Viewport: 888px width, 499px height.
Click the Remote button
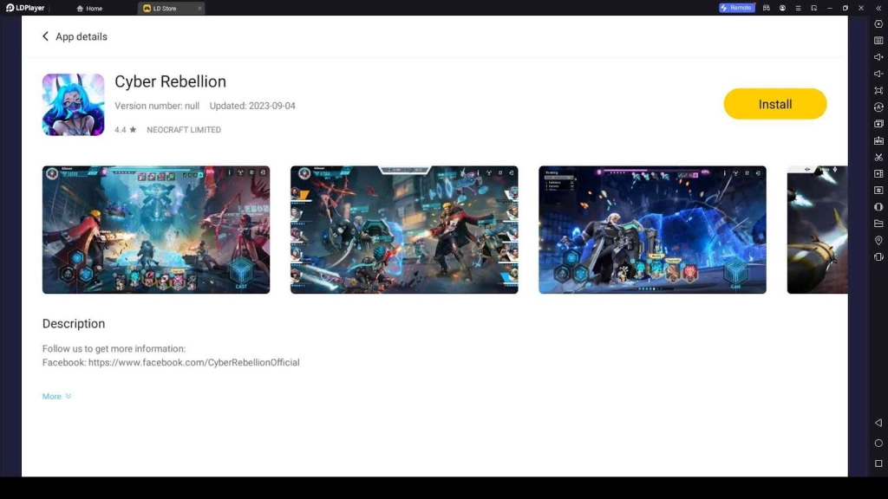coord(736,8)
